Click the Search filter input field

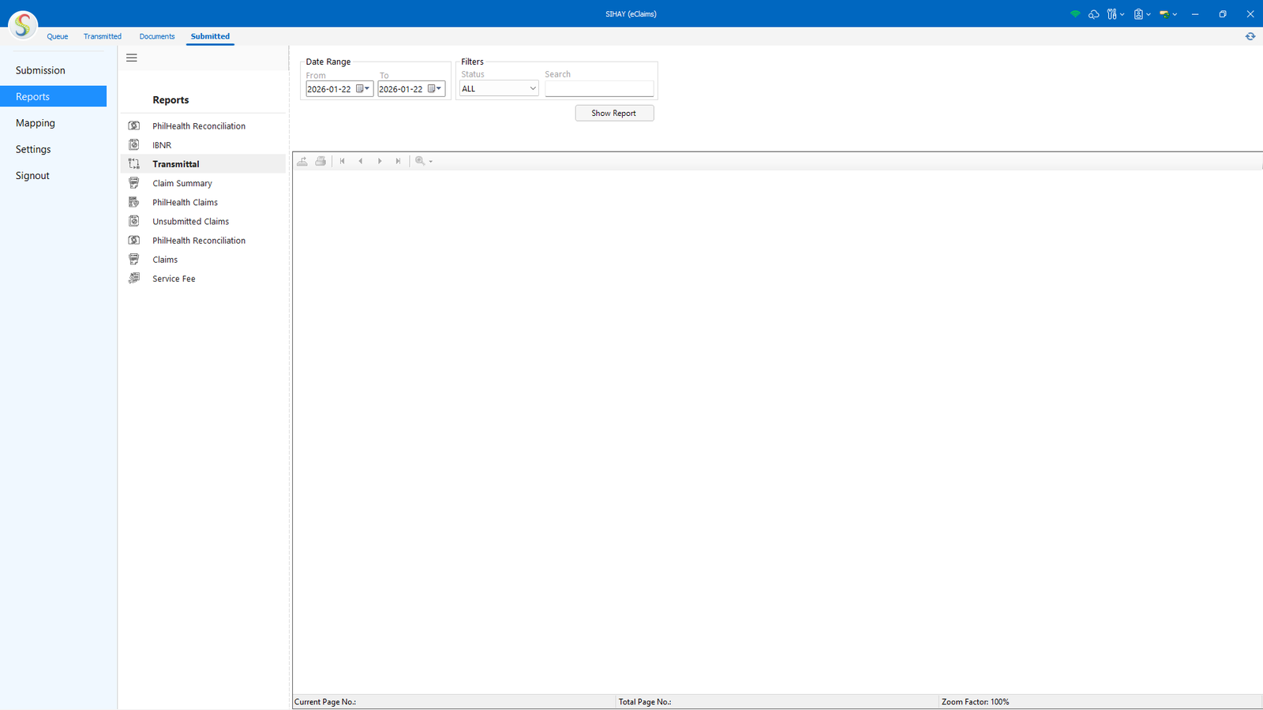(x=599, y=89)
